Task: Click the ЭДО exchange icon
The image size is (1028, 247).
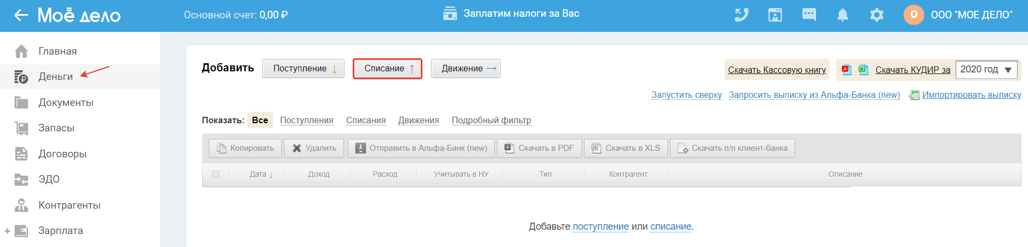Action: (21, 179)
